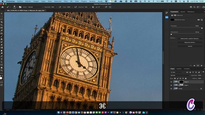Switch to the Bibliotecas tab
Screen dimensions: 205x115
click(191, 12)
